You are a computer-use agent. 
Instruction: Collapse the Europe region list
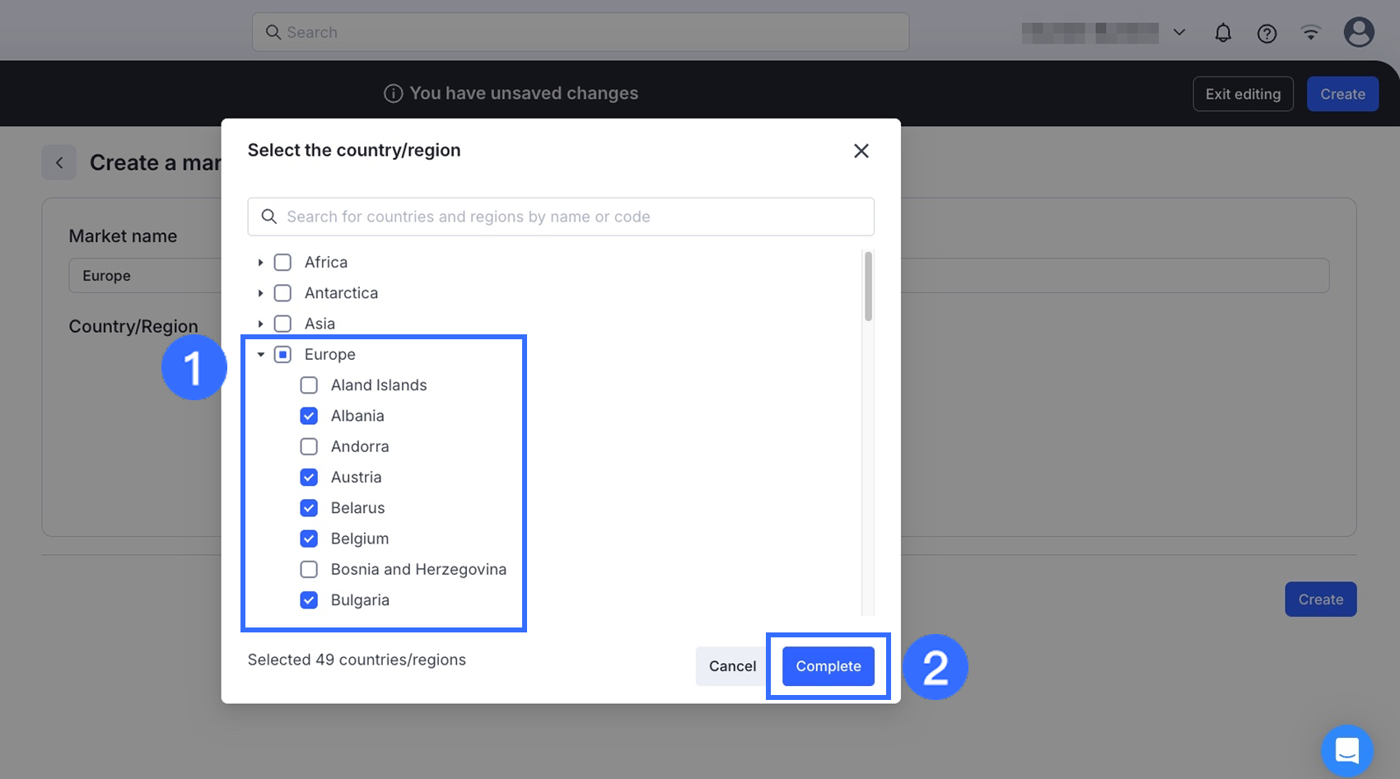[x=260, y=355]
